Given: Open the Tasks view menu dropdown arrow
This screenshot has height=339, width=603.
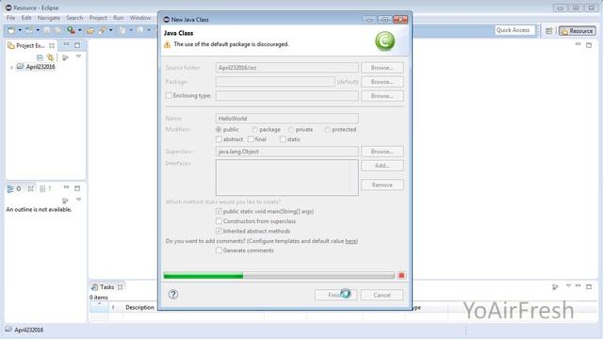Looking at the screenshot, I should (568, 286).
